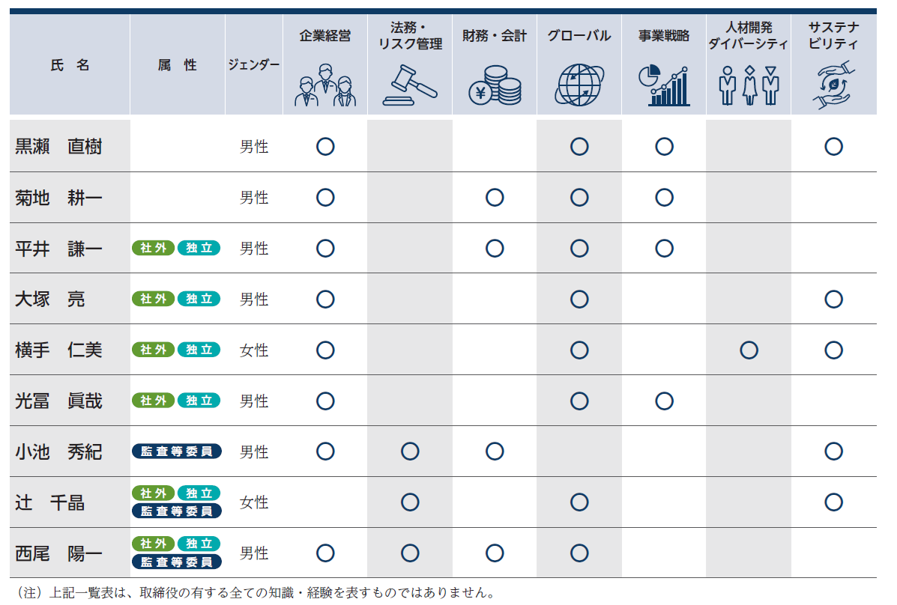Click 平井 謙一's グローバル circle
The height and width of the screenshot is (605, 897).
point(579,248)
